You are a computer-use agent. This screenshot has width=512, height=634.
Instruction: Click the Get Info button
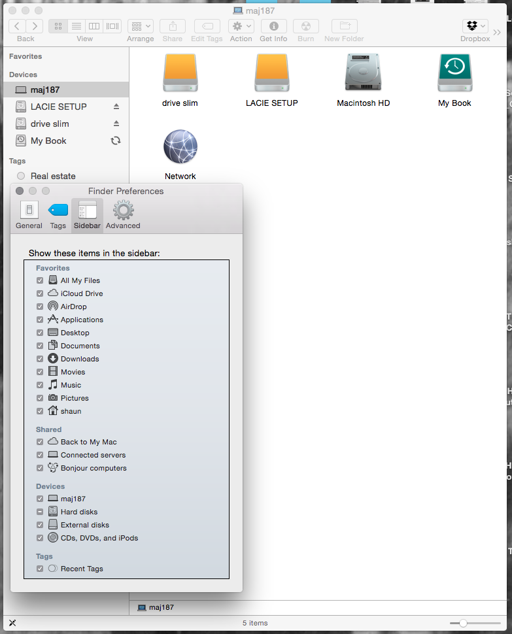(x=274, y=26)
